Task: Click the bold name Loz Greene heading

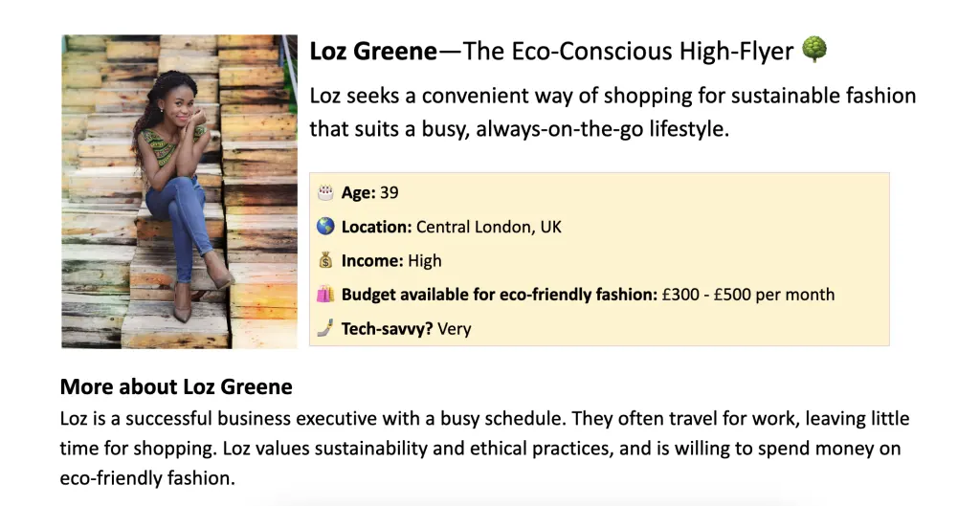Action: click(x=374, y=52)
